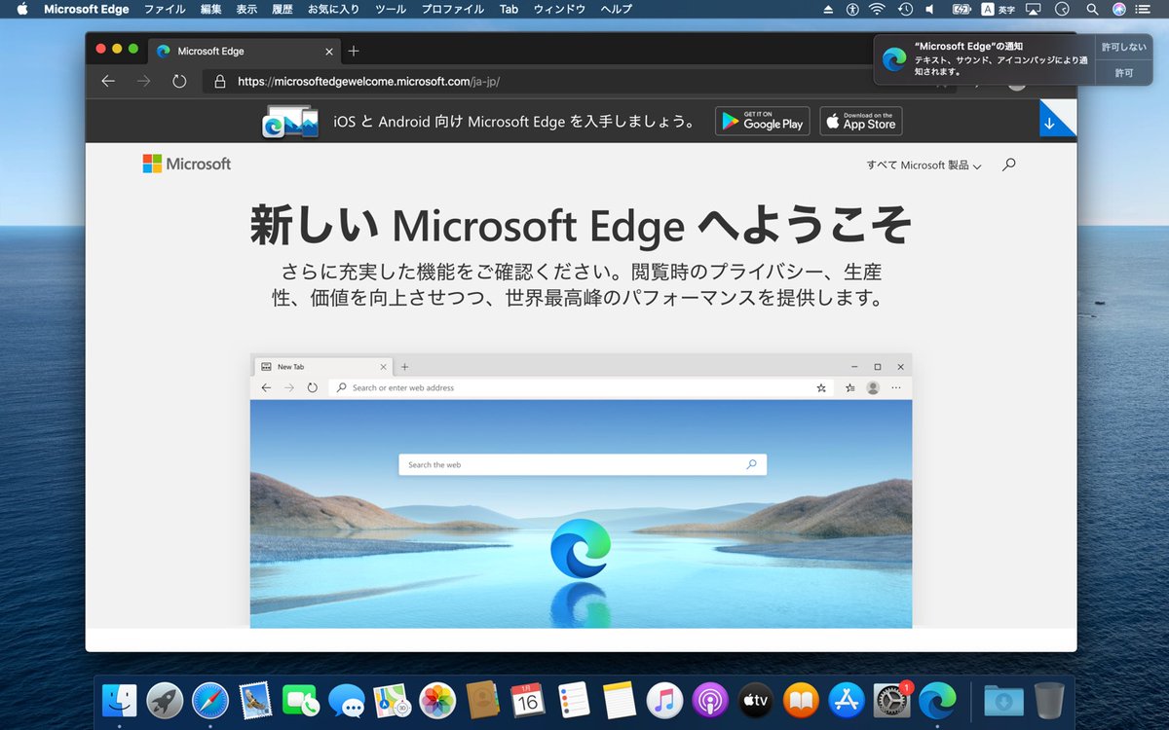This screenshot has height=730, width=1169.
Task: Open System Preferences from the Dock
Action: click(x=891, y=699)
